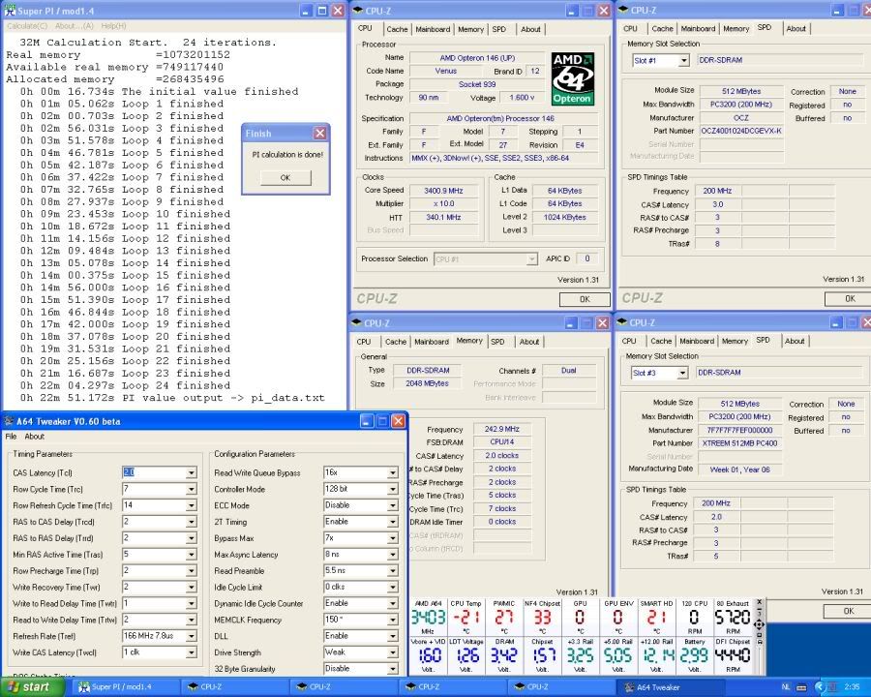Open the Controller Mode dropdown
871x697 pixels.
[x=393, y=489]
